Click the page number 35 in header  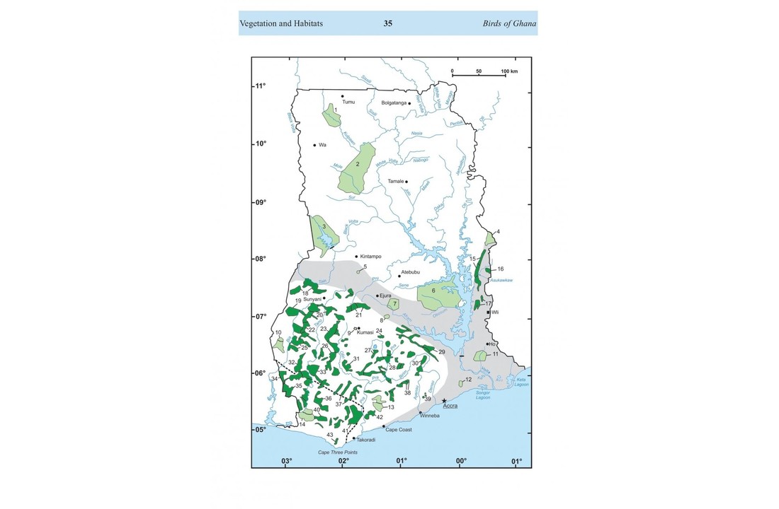(388, 23)
